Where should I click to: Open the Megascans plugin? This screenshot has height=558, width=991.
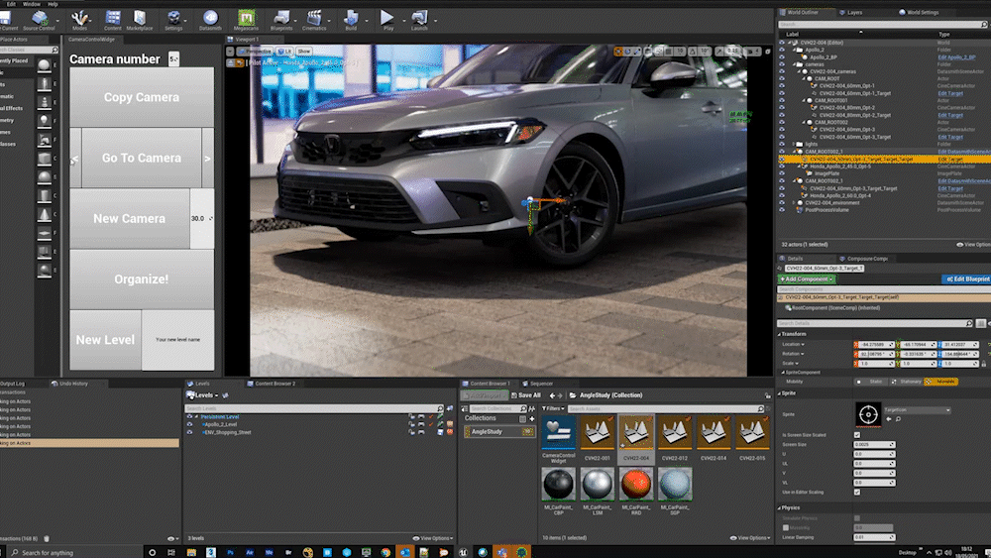(245, 19)
